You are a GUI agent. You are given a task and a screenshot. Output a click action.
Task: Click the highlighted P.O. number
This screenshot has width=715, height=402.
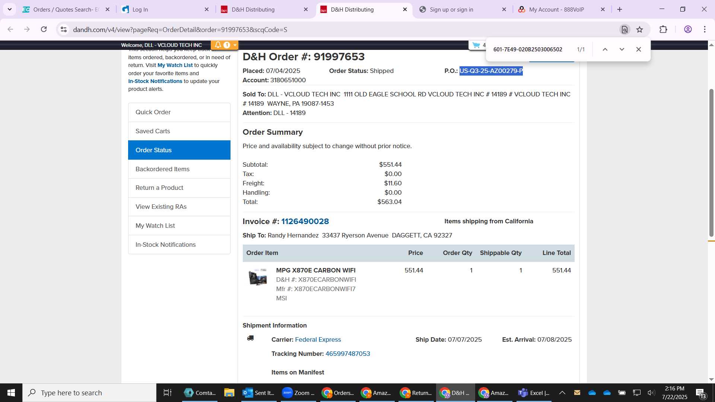point(491,71)
